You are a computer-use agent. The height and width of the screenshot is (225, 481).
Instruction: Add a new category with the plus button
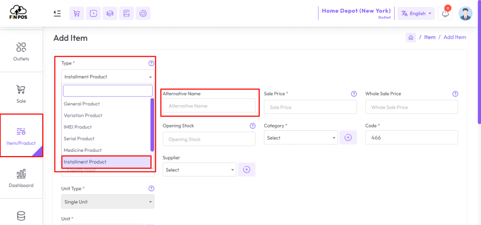pos(348,137)
